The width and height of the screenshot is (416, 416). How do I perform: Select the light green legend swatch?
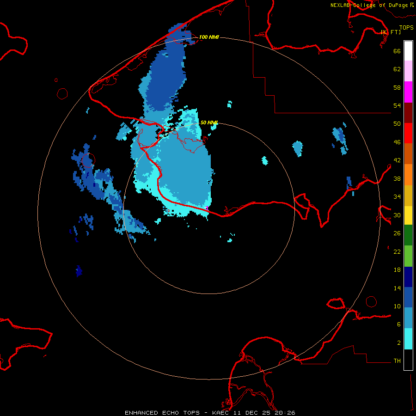point(408,256)
